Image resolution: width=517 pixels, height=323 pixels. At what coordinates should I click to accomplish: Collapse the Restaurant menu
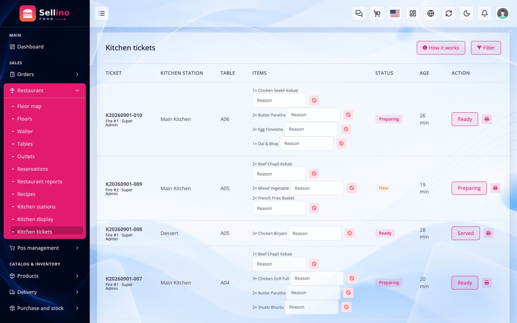pos(45,90)
